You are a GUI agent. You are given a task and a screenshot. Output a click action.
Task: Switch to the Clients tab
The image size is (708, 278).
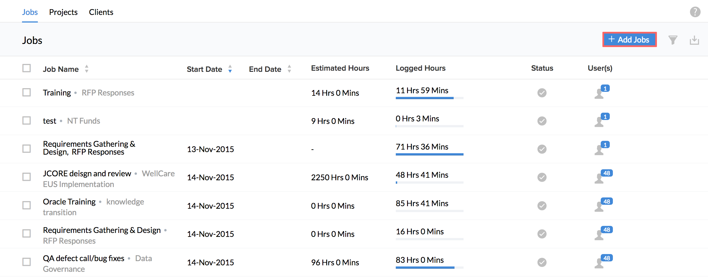[x=101, y=12]
